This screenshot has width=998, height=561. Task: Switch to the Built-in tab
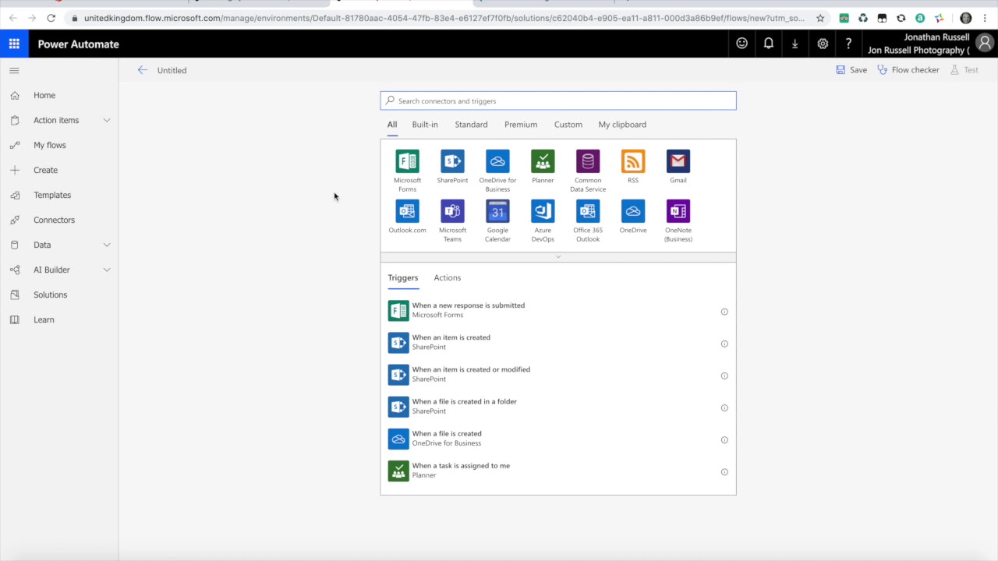pos(425,125)
